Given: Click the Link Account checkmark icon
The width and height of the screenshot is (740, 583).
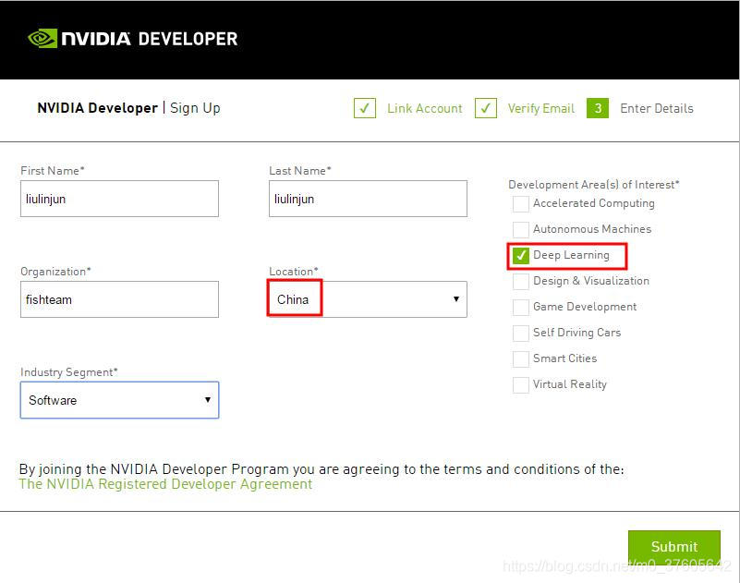Looking at the screenshot, I should coord(365,109).
